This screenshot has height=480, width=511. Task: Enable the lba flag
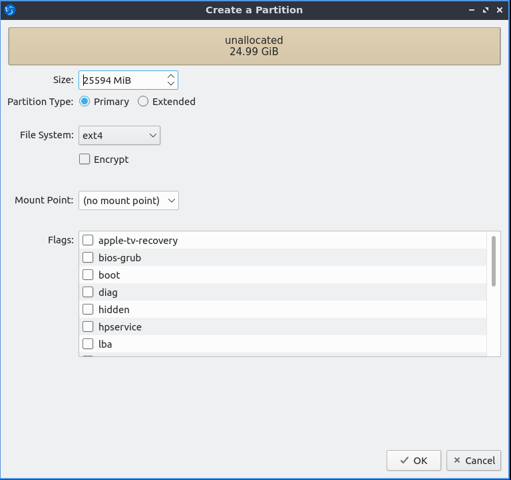(x=88, y=344)
